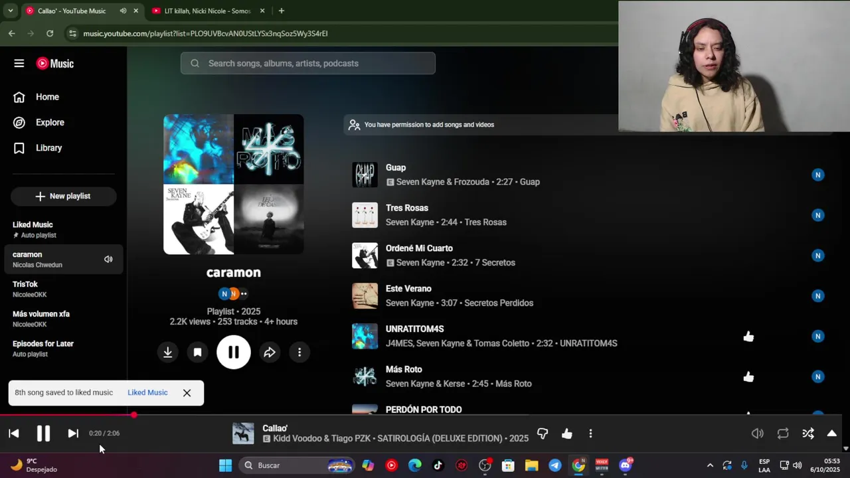This screenshot has height=478, width=850.
Task: Click the YouTube Music logo
Action: tap(55, 63)
